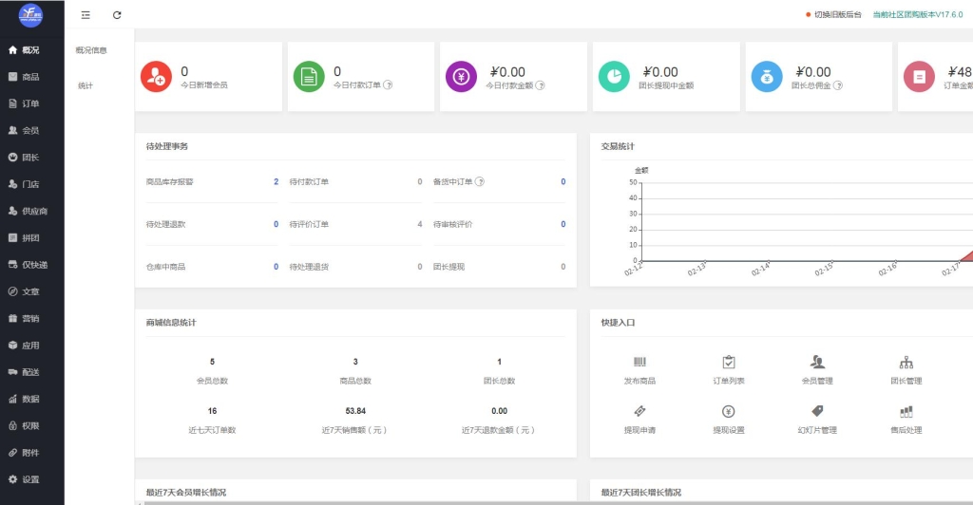The height and width of the screenshot is (505, 973).
Task: Click help icon beside 备货中订单
Action: click(479, 181)
